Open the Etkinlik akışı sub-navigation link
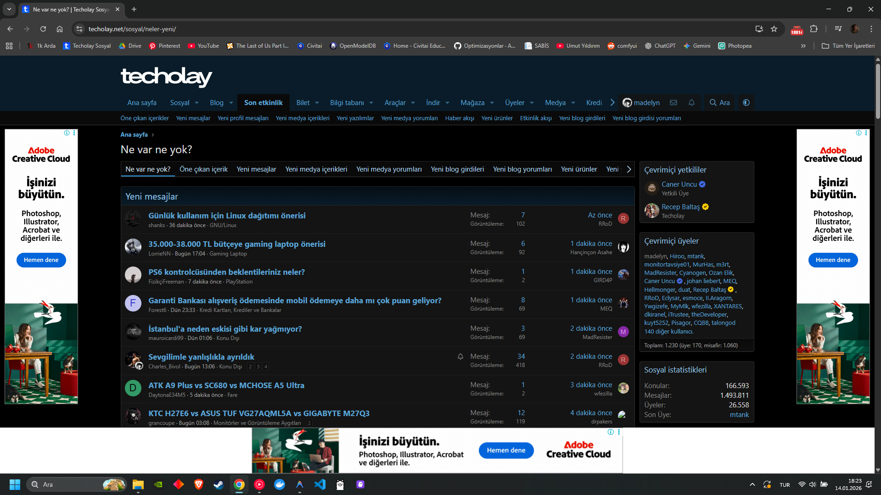 [x=536, y=118]
